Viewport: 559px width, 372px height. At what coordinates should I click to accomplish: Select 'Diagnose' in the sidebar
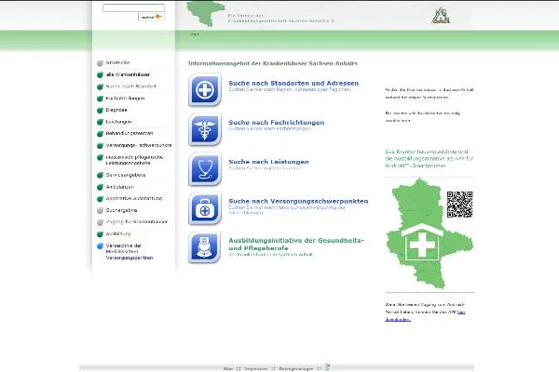[x=116, y=110]
